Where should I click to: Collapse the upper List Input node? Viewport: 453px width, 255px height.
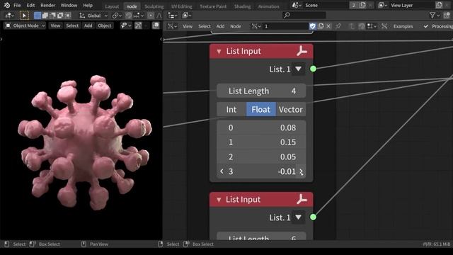coord(219,52)
